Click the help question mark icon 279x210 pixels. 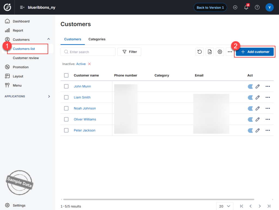257,7
